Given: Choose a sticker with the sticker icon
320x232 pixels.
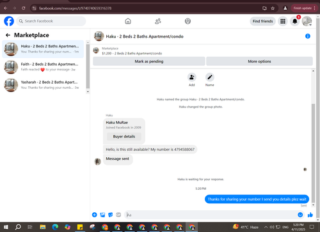Looking at the screenshot, I should (111, 215).
